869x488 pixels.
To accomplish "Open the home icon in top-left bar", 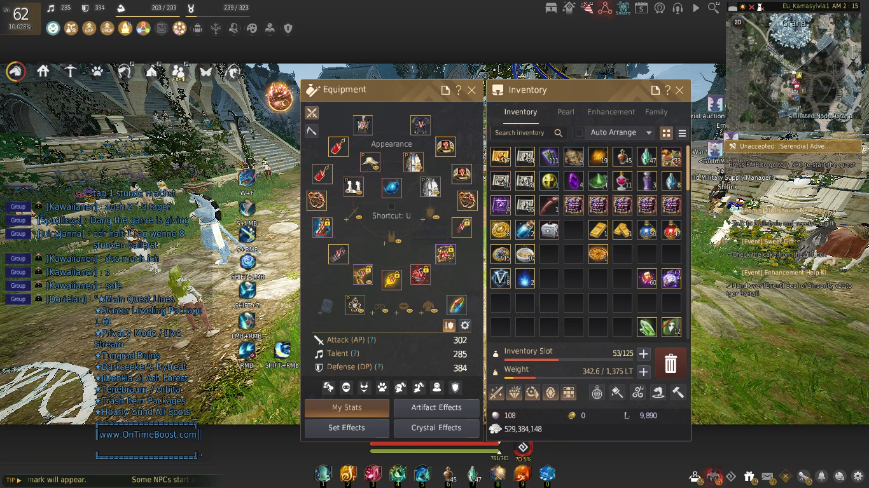I will click(x=43, y=71).
